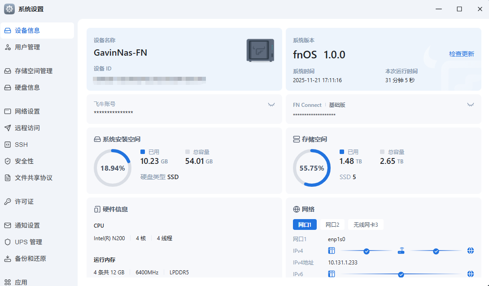Click the 网络设置 sidebar icon
Image resolution: width=489 pixels, height=286 pixels.
8,111
